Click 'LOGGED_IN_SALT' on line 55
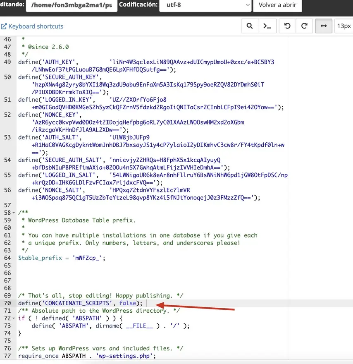The width and height of the screenshot is (353, 364). [x=69, y=175]
